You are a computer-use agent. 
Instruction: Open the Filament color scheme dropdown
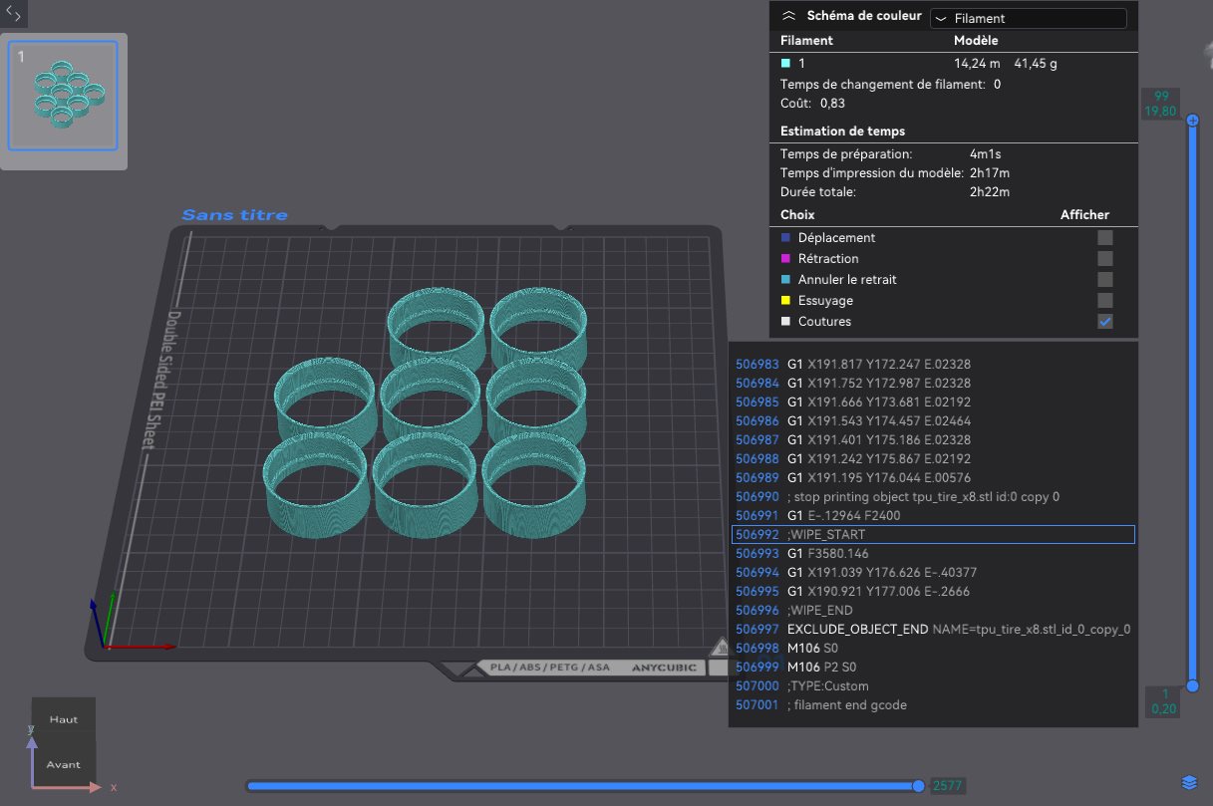tap(1028, 18)
